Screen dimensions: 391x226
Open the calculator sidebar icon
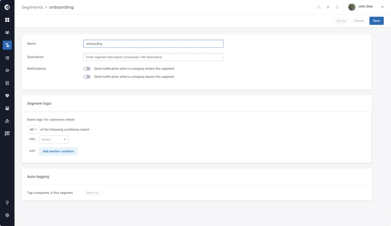coord(7,108)
